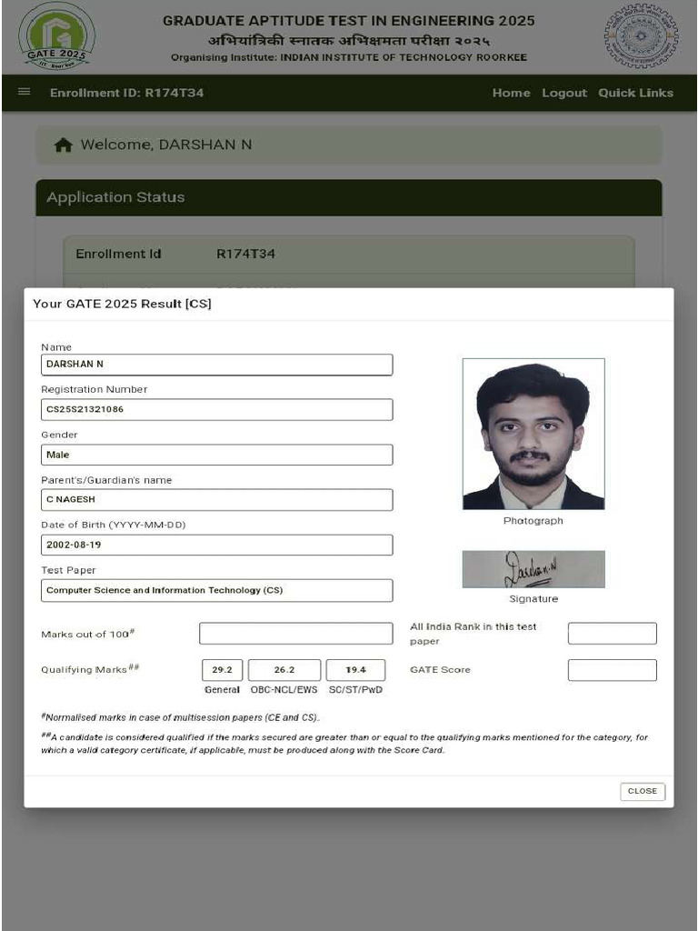Click the empty GATE Score field
Image resolution: width=698 pixels, height=931 pixels.
pos(612,670)
